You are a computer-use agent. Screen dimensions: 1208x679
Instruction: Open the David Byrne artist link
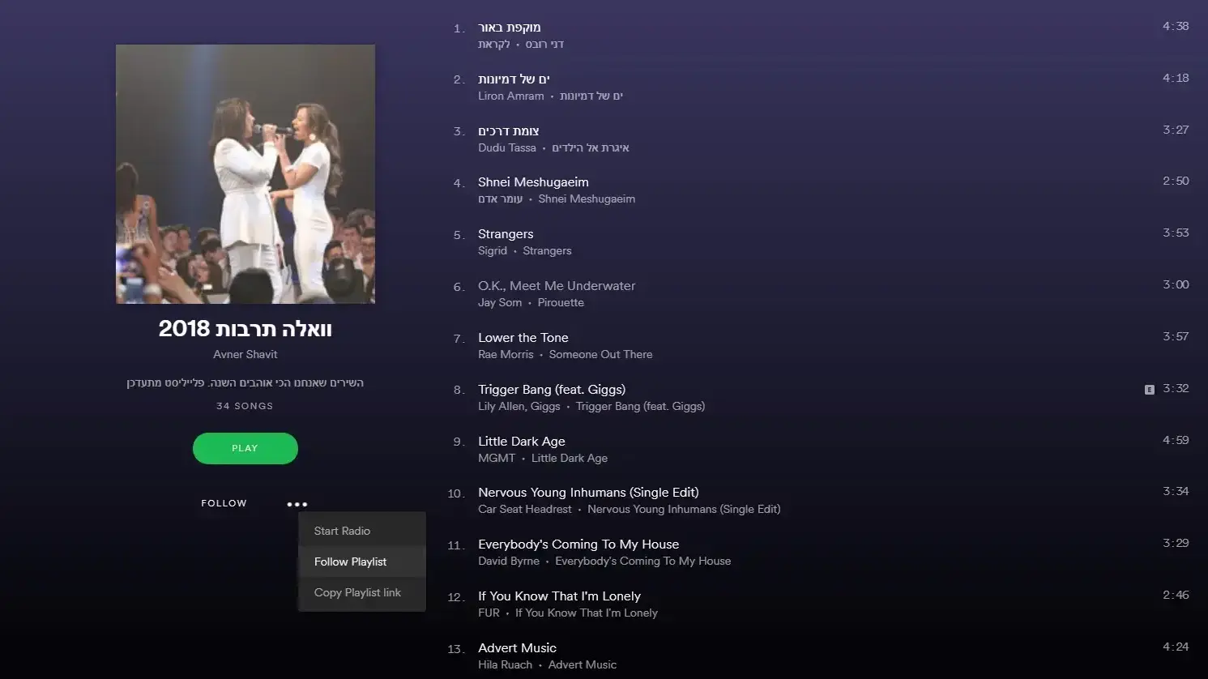click(509, 561)
